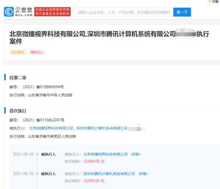Click the page title 北京微播视界科技有限公司 执行案件
Image resolution: width=220 pixels, height=189 pixels.
pos(109,38)
